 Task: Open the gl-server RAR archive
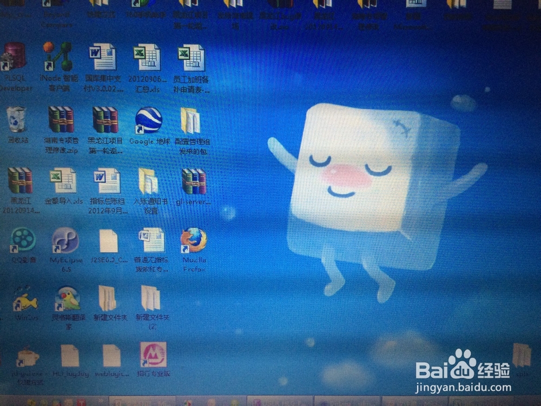click(x=193, y=181)
